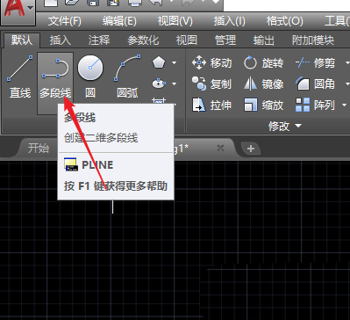The width and height of the screenshot is (350, 320).
Task: Open the 工具 menu in the menu bar
Action: pyautogui.click(x=337, y=21)
